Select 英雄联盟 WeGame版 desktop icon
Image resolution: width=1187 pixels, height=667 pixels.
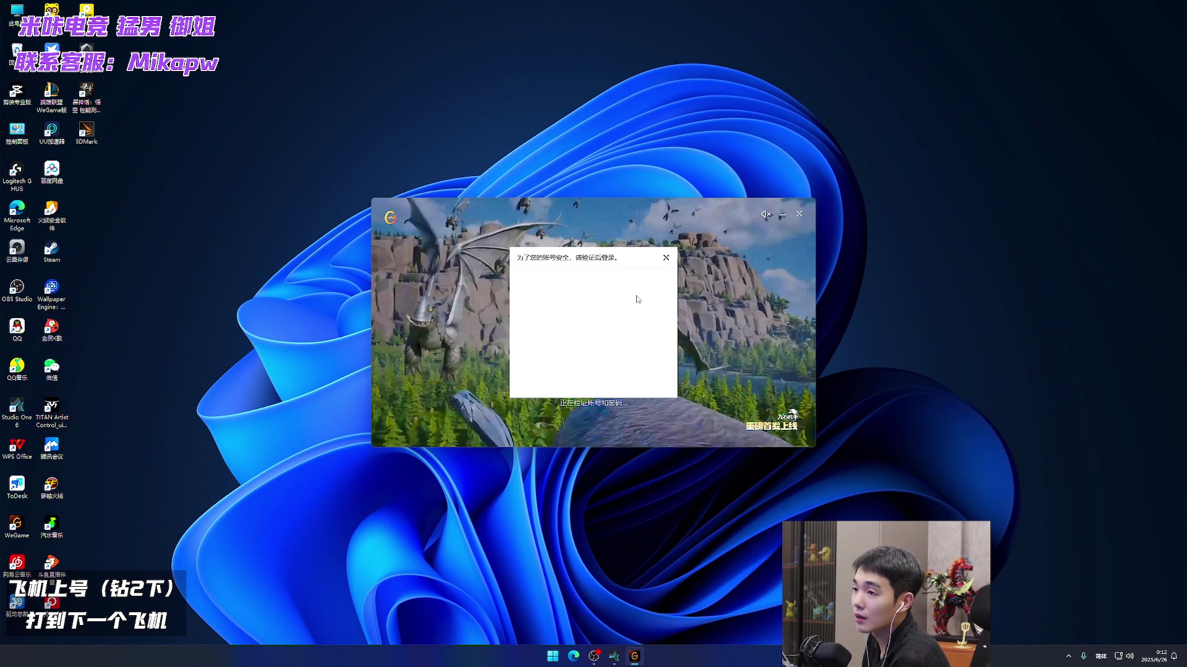pos(51,98)
